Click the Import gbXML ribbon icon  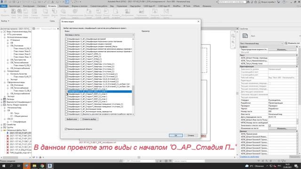[x=106, y=11]
